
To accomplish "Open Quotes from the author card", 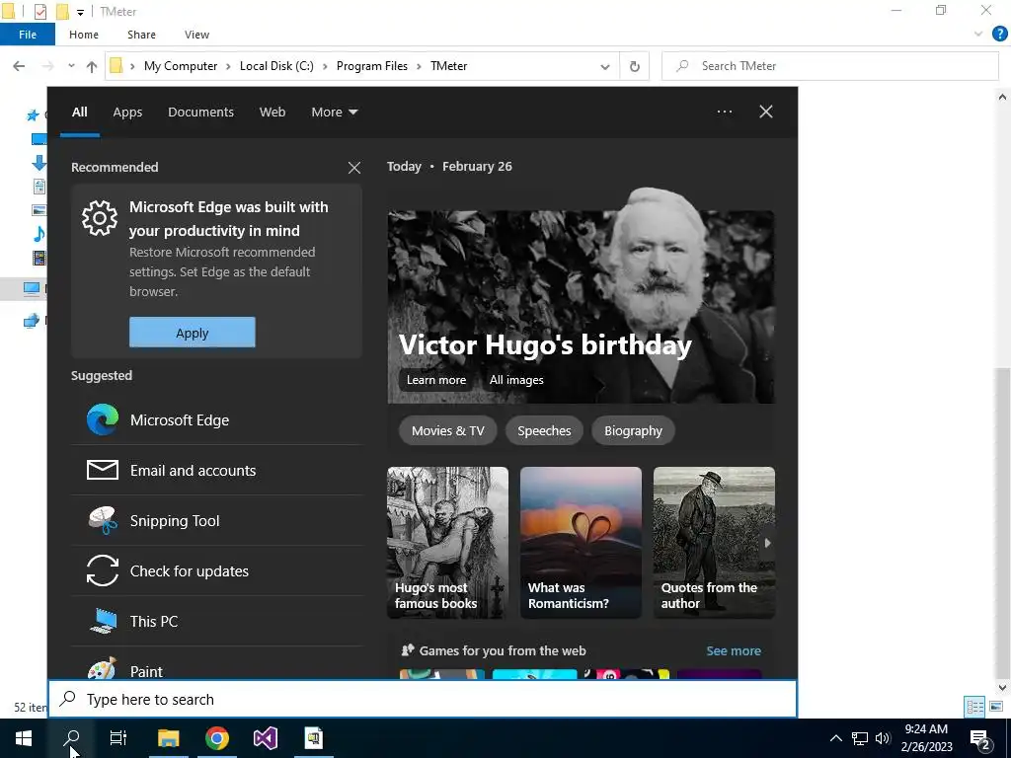I will point(714,543).
